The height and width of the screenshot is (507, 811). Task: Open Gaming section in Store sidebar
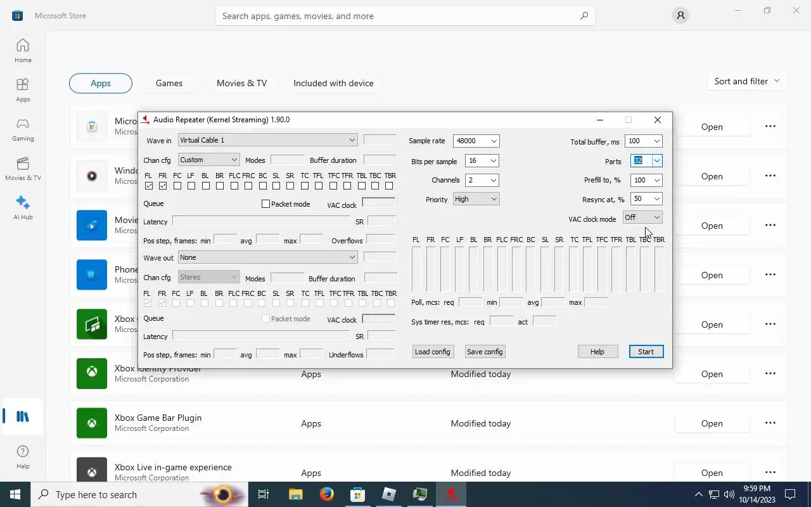click(23, 129)
